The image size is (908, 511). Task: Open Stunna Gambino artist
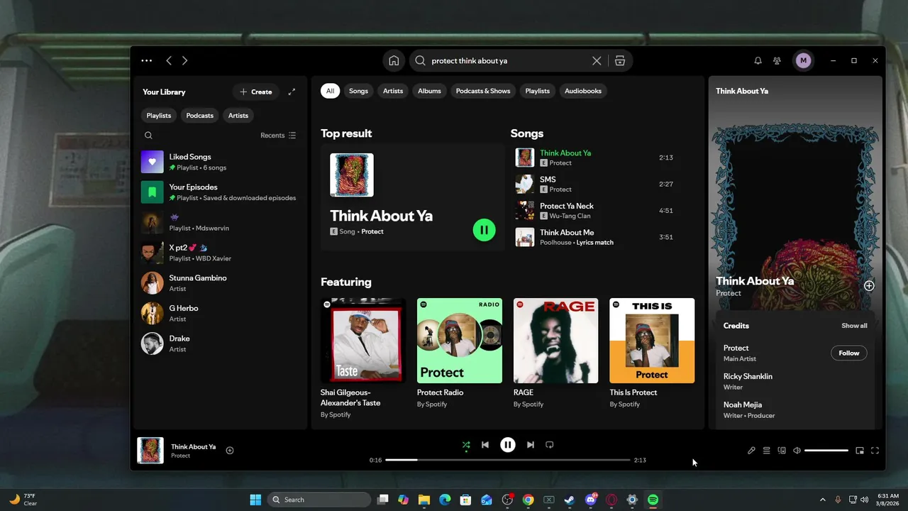[x=220, y=283]
